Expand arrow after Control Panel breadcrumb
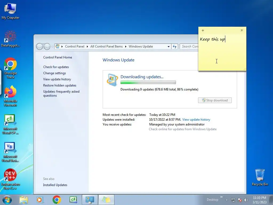This screenshot has height=205, width=273. coord(87,46)
